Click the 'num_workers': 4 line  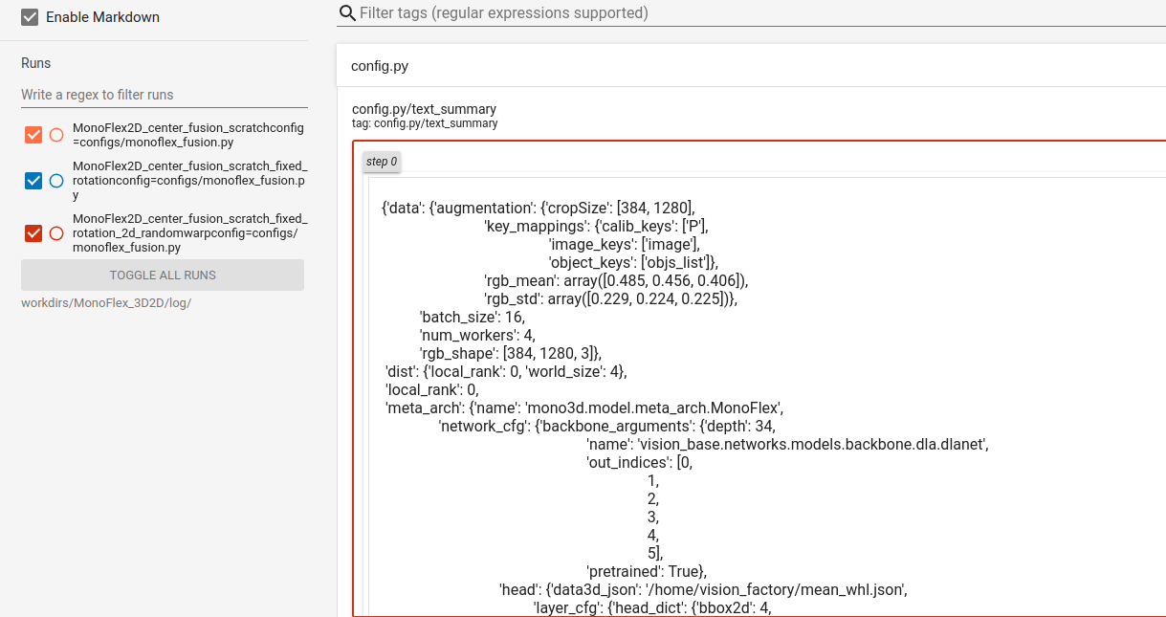click(477, 335)
